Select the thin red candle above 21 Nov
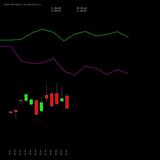 (x=21, y=100)
